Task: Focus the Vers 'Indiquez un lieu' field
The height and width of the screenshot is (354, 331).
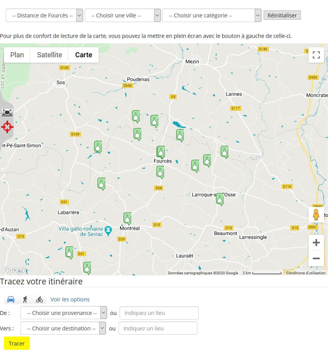Action: point(158,328)
